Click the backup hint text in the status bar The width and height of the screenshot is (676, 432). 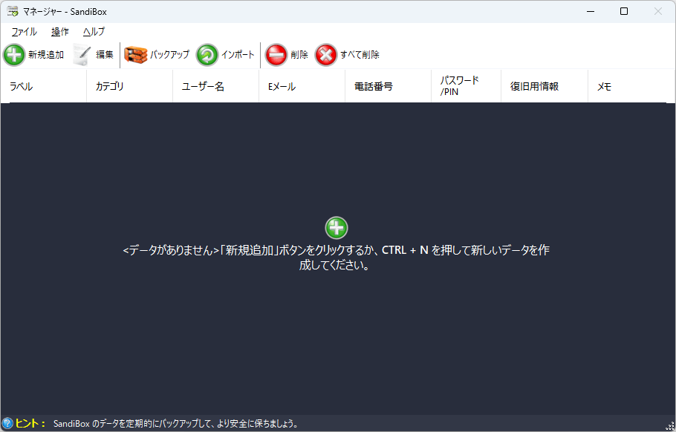coord(176,424)
